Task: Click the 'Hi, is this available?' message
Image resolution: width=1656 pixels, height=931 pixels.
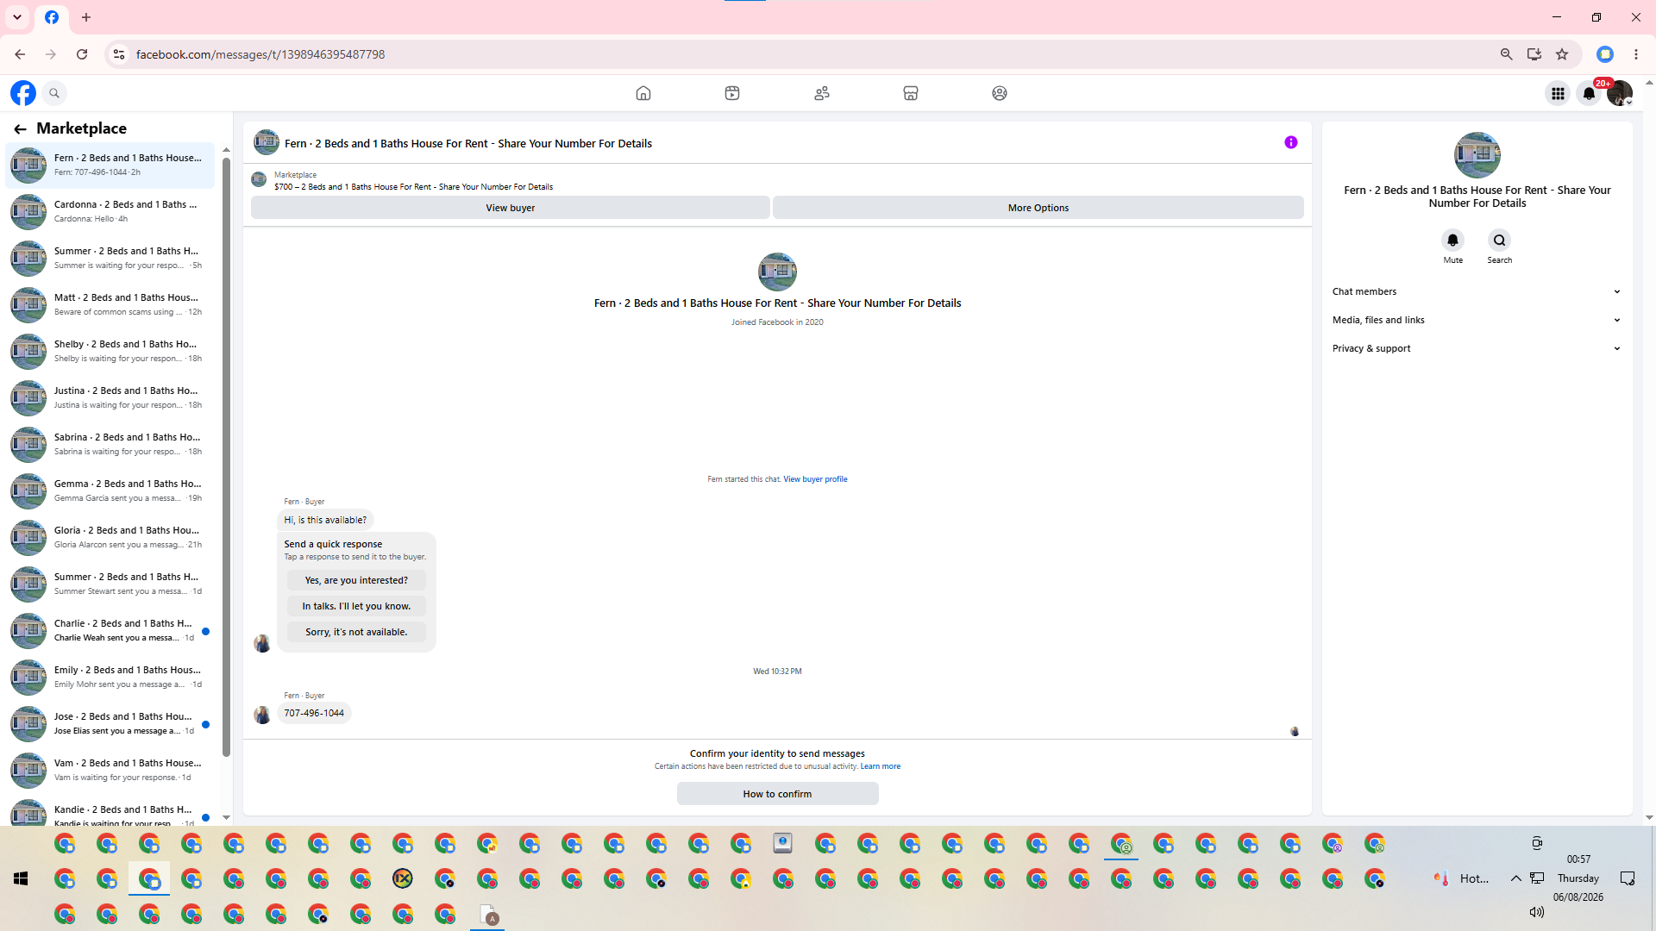Action: point(325,521)
